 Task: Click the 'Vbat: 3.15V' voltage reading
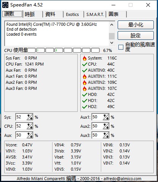click(x=68, y=157)
